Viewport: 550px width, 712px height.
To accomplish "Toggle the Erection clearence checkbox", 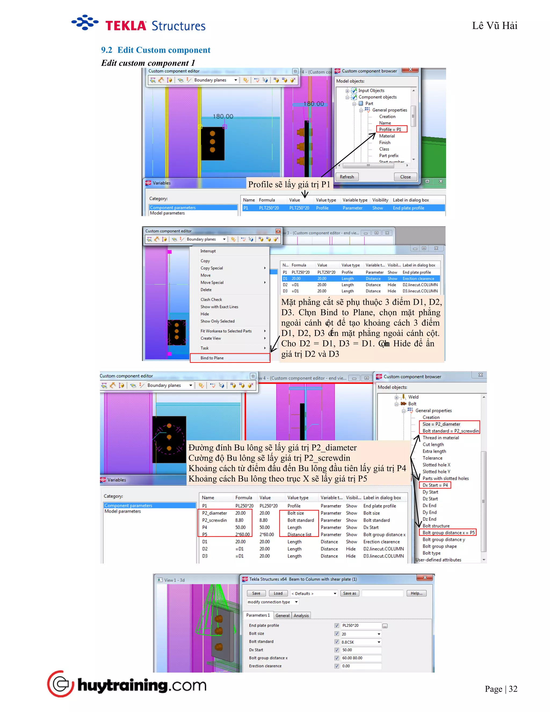I will pos(336,666).
